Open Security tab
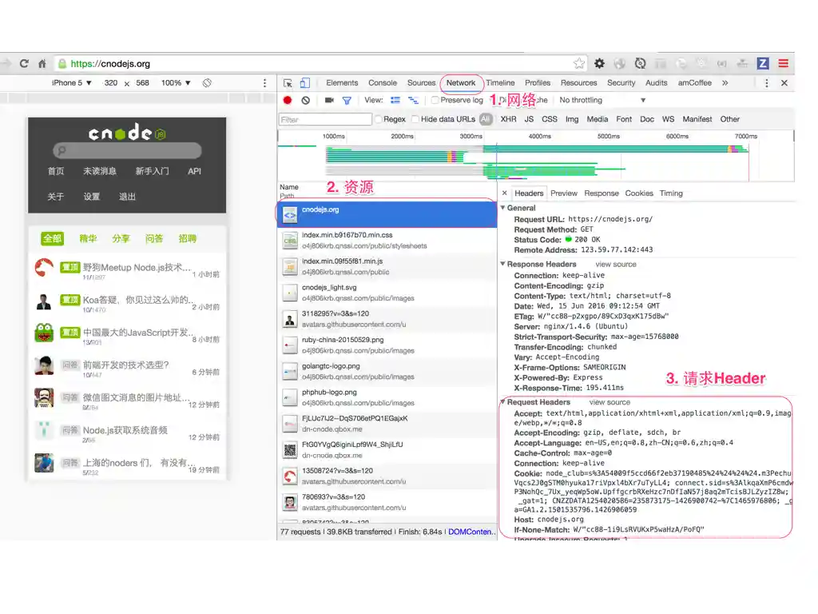This screenshot has width=818, height=614. coord(621,83)
